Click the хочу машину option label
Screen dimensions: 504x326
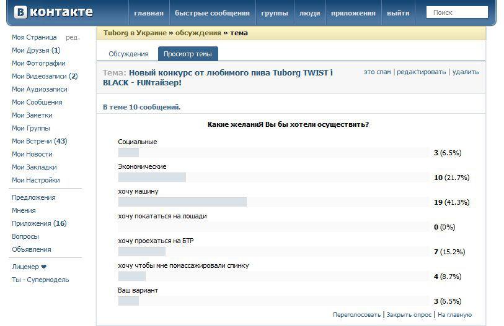[x=138, y=192]
